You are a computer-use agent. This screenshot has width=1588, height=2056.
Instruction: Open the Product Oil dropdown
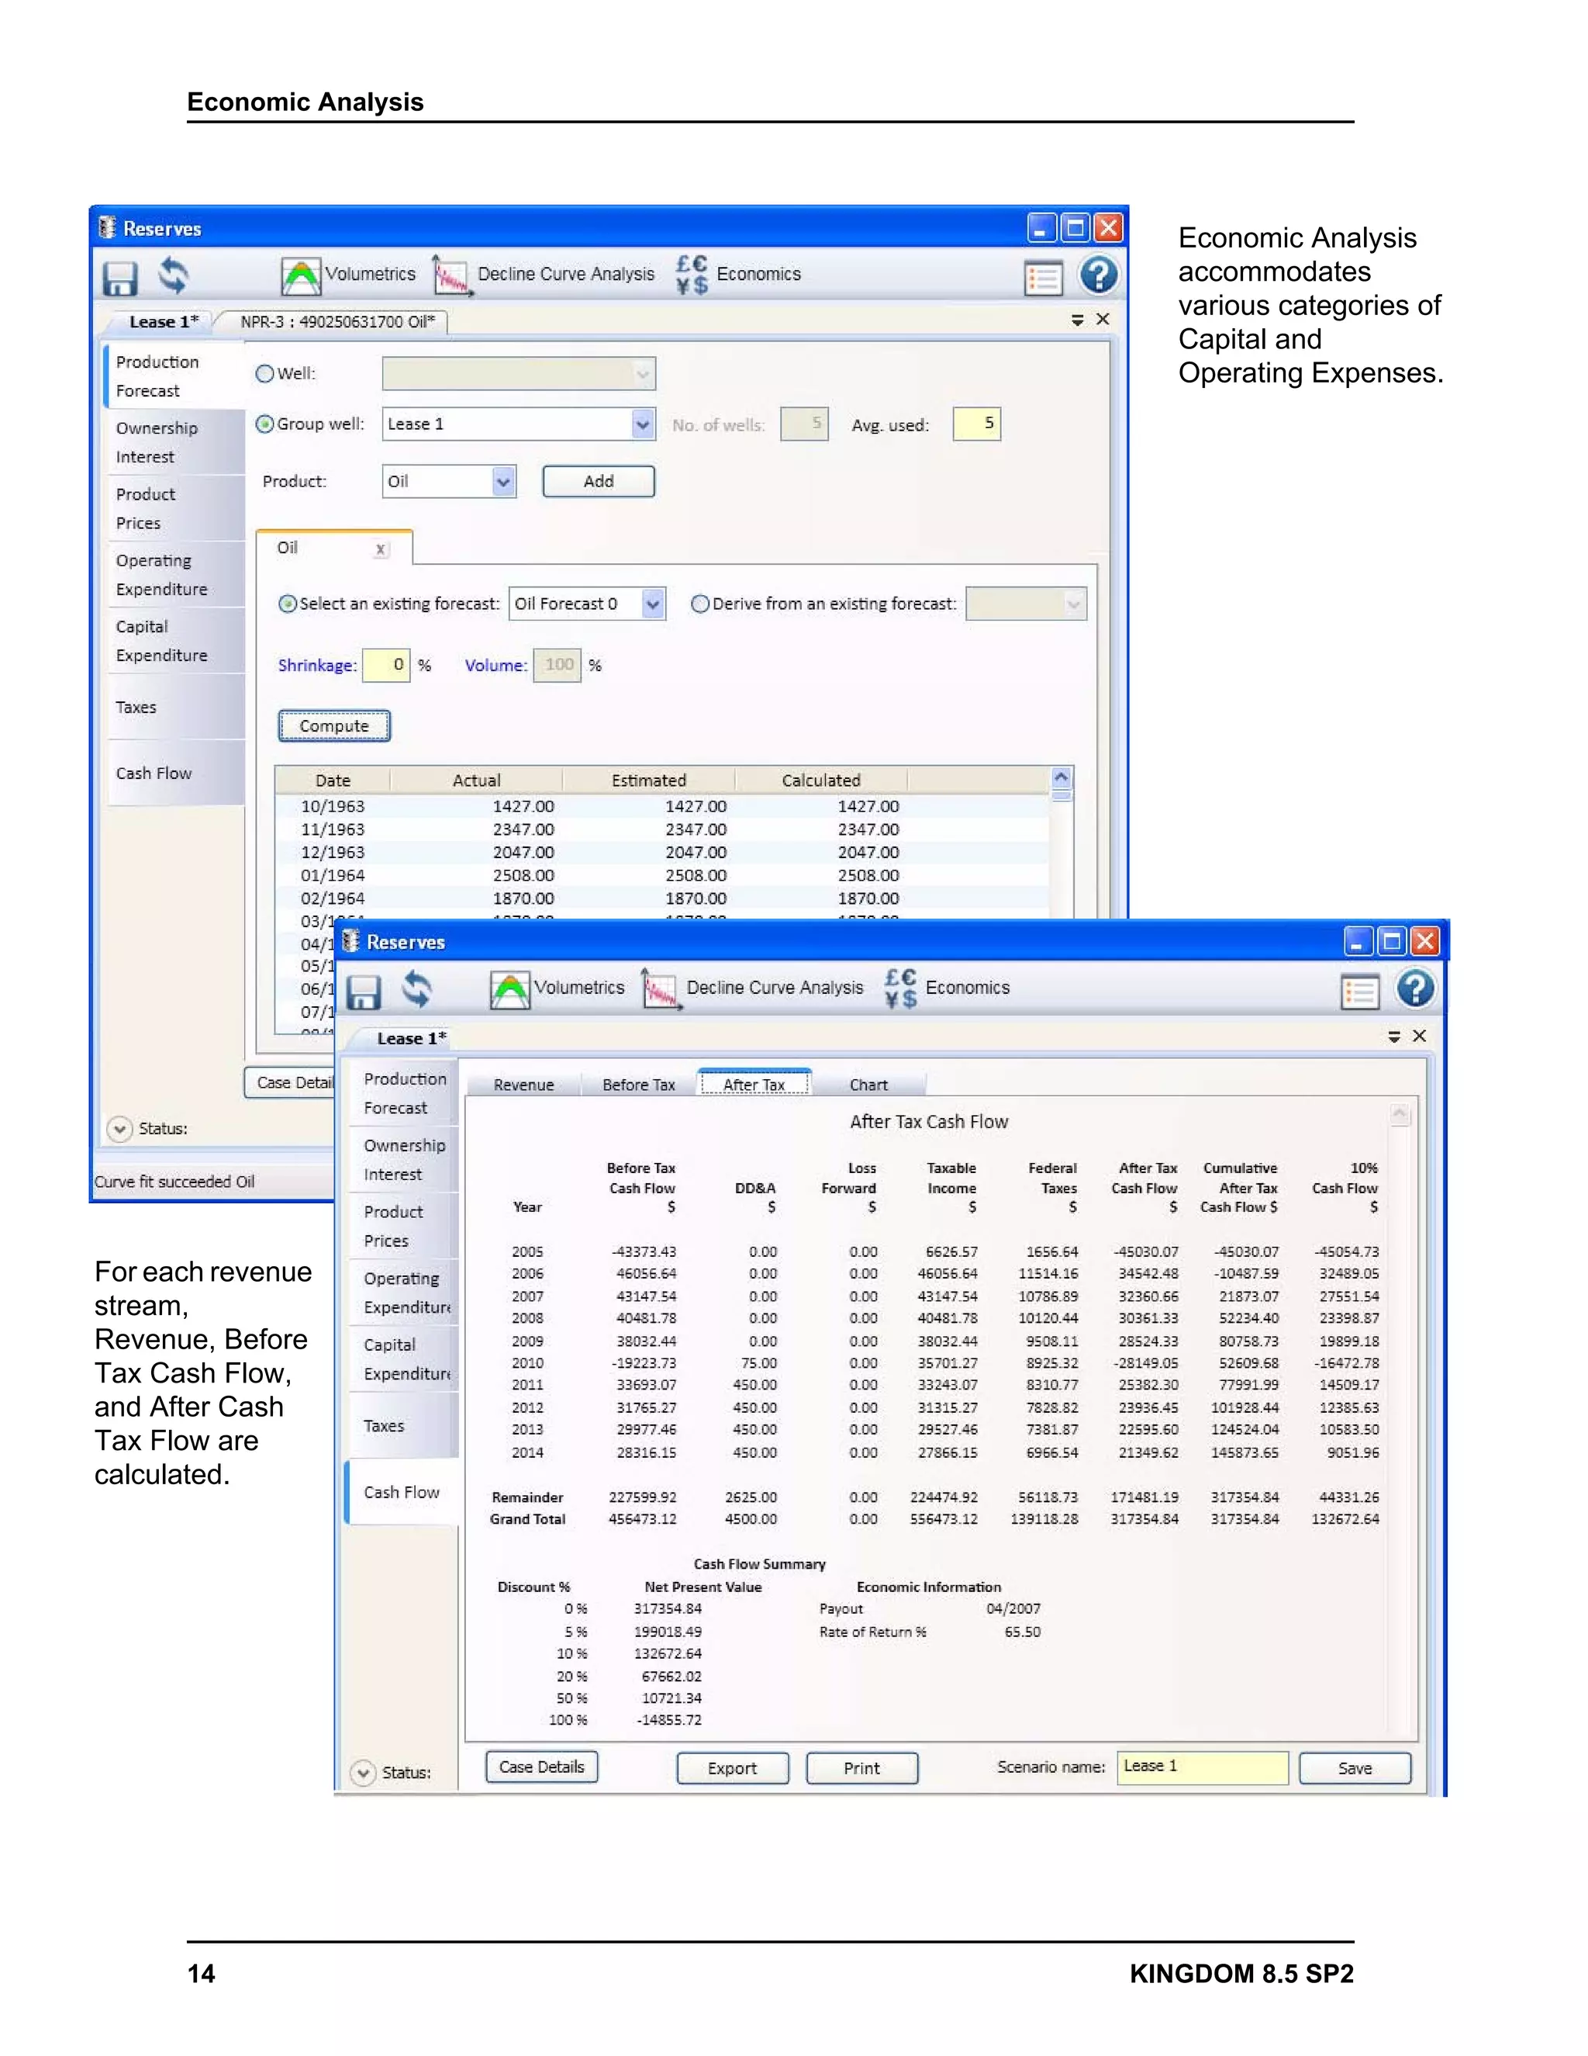pos(503,482)
